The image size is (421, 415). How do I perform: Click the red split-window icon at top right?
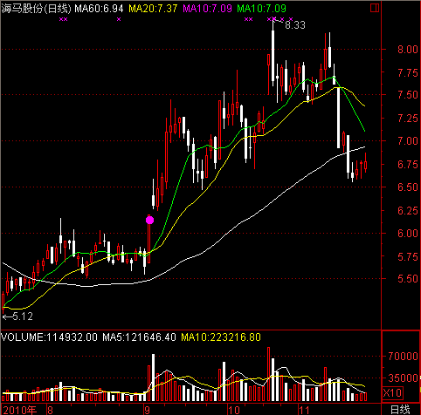(x=375, y=8)
